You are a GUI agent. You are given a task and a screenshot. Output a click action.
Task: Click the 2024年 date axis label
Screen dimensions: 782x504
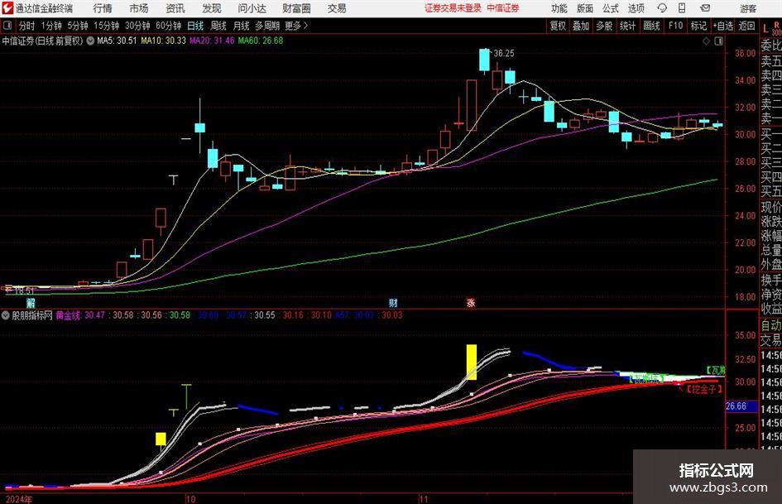point(18,499)
